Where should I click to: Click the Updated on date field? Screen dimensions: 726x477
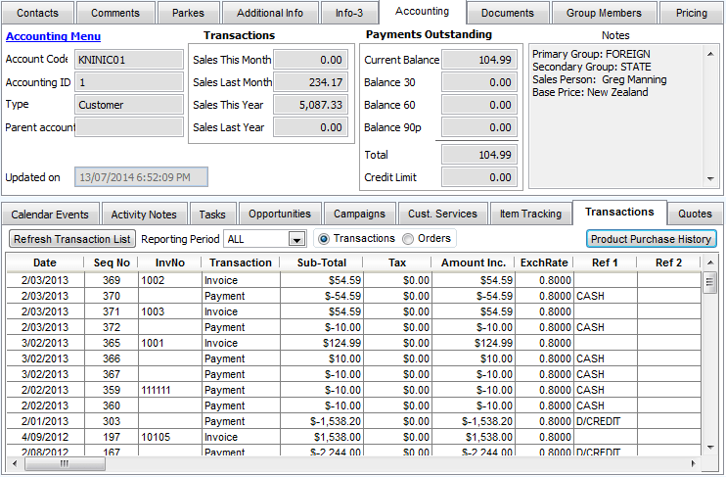pyautogui.click(x=141, y=177)
